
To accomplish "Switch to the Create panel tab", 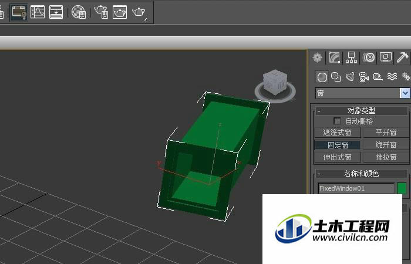I will [318, 57].
